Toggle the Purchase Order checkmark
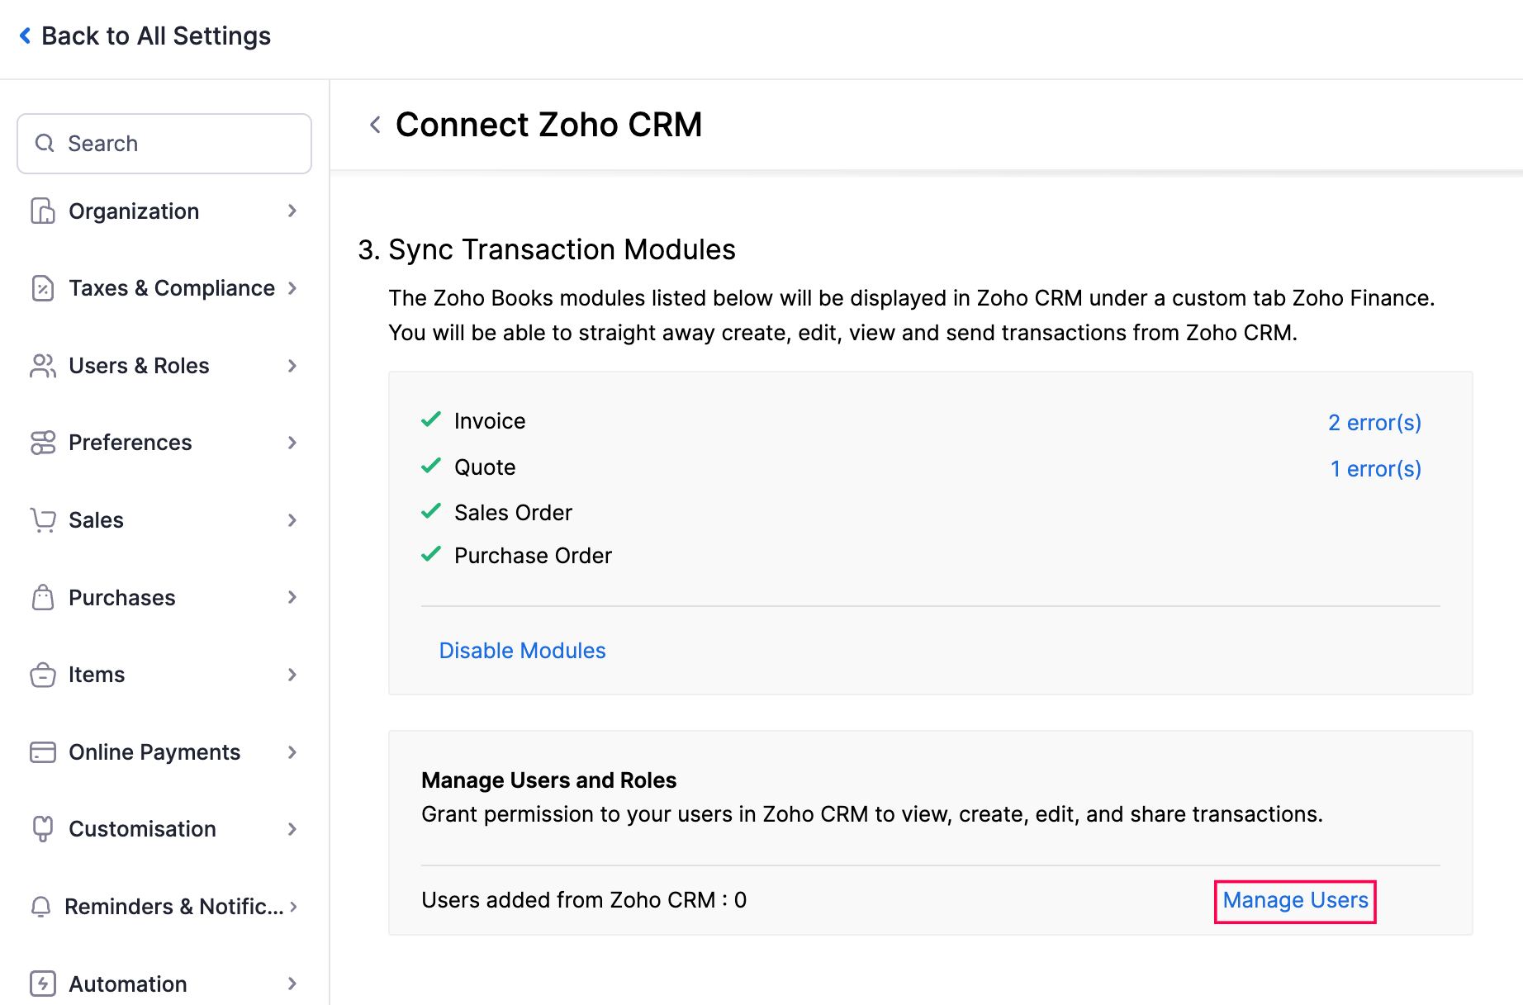Screen dimensions: 1523x1005 tap(430, 554)
